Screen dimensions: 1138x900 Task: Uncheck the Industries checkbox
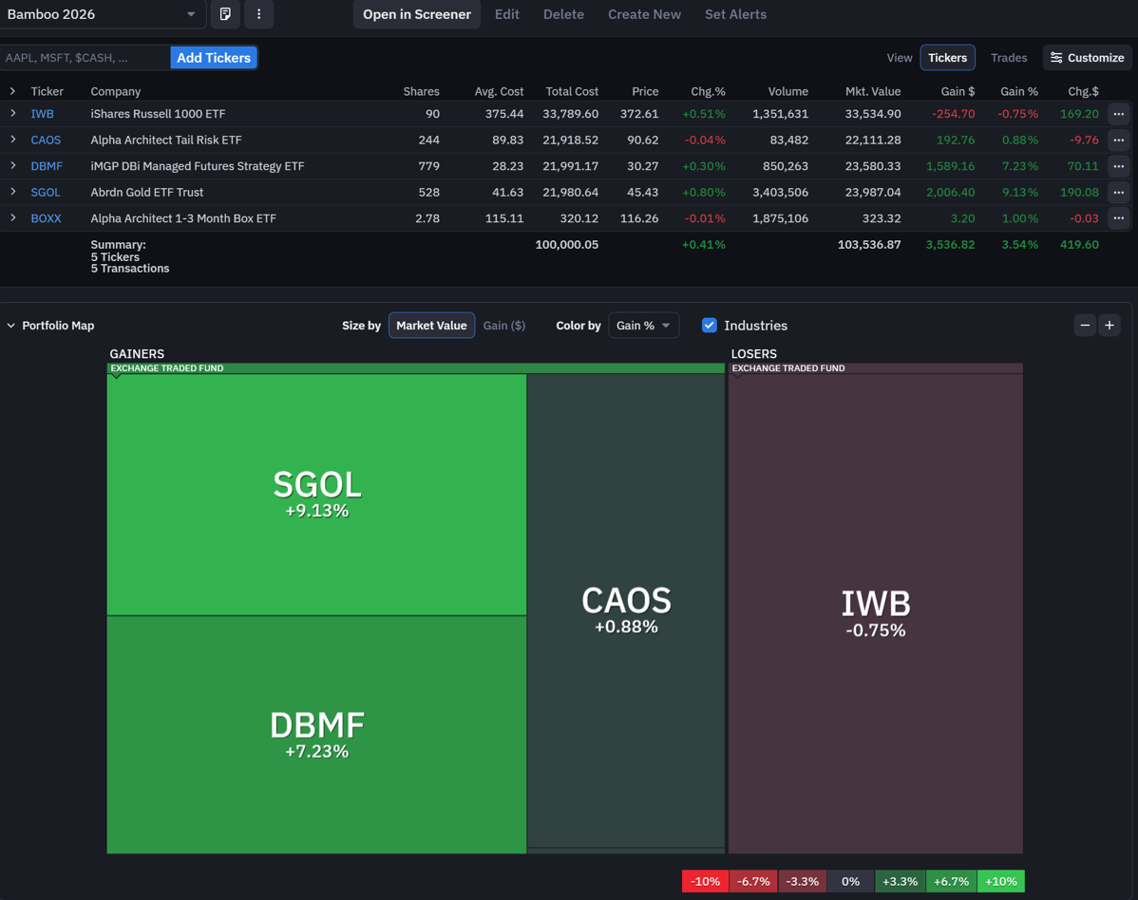[x=710, y=326]
